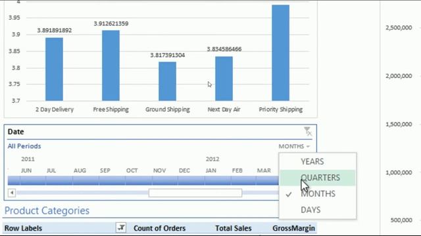Click the 1,500,000 axis value

click(x=399, y=124)
